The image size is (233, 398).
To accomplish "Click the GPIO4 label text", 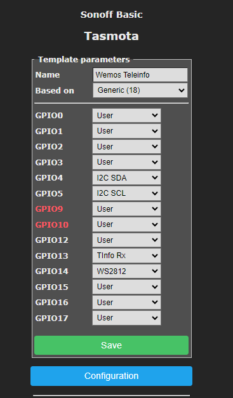I will click(49, 178).
